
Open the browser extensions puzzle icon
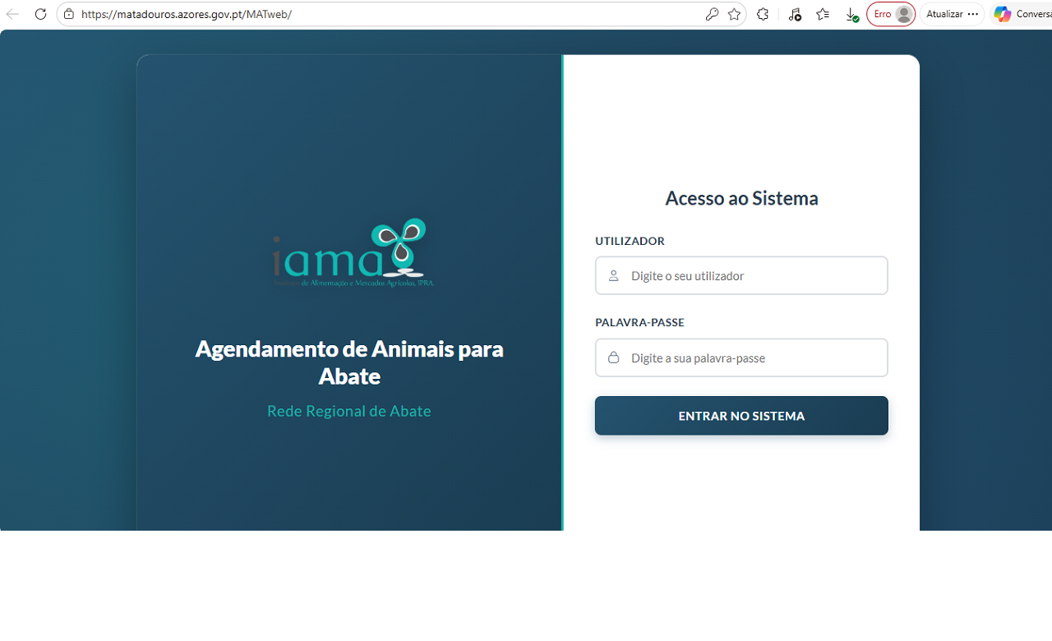coord(763,14)
